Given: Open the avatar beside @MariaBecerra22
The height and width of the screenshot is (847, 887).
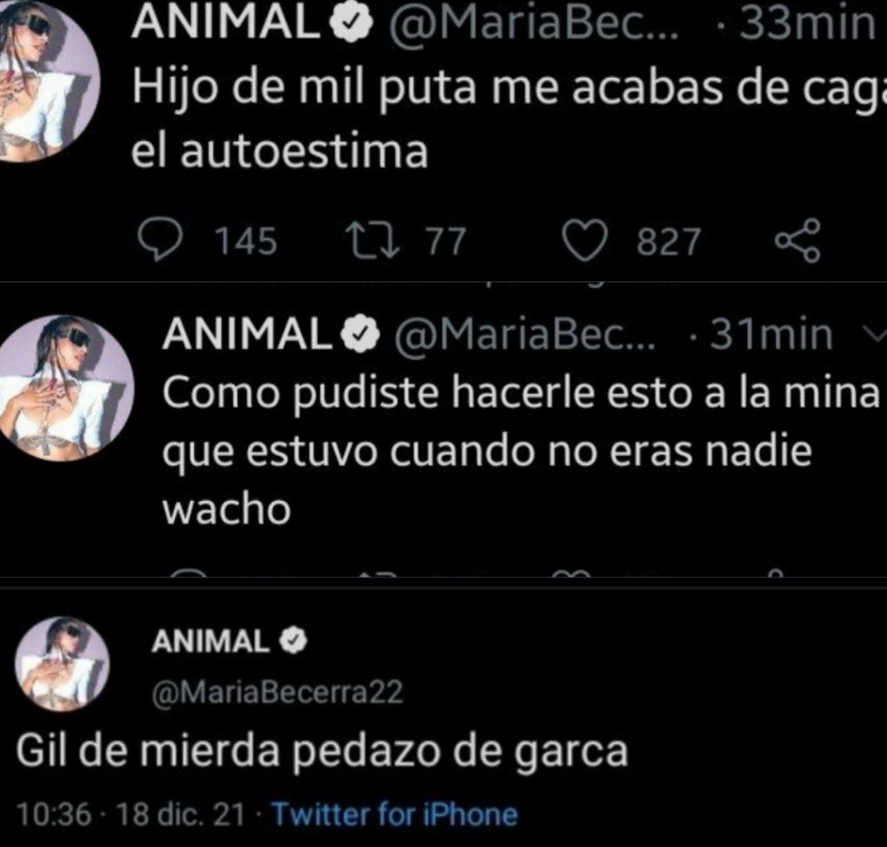Looking at the screenshot, I should click(63, 663).
